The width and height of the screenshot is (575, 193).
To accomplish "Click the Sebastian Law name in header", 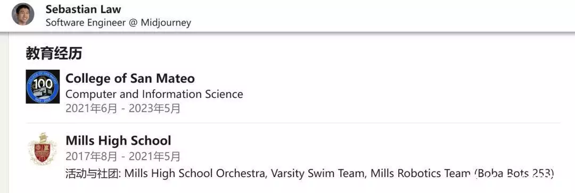I will tap(83, 9).
